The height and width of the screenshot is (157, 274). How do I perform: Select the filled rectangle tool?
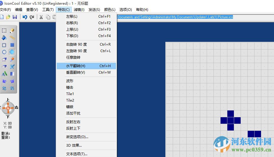click(x=12, y=45)
